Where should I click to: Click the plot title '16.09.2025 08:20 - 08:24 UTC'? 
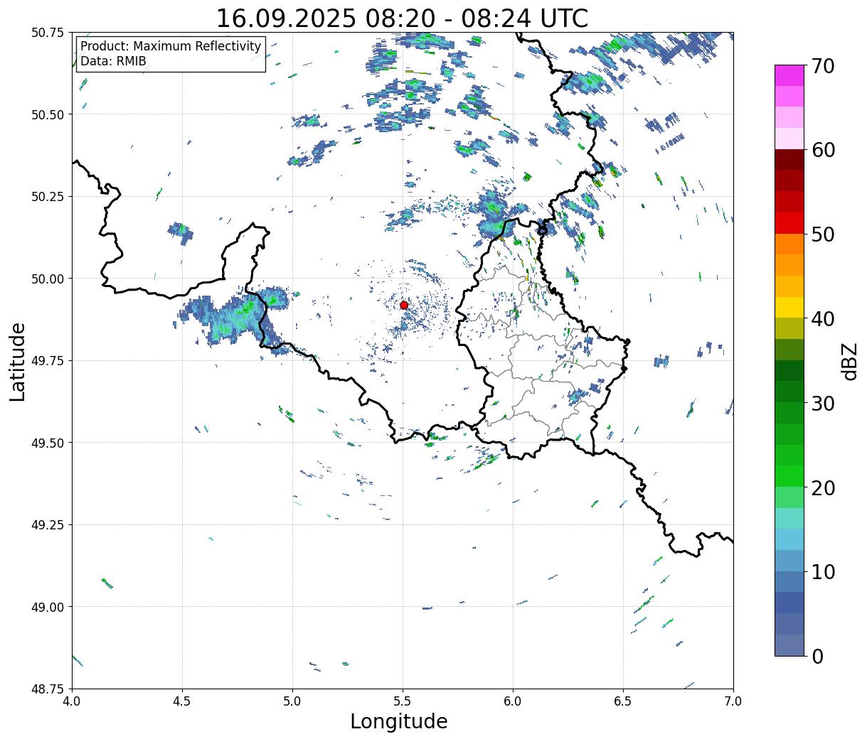pos(402,18)
